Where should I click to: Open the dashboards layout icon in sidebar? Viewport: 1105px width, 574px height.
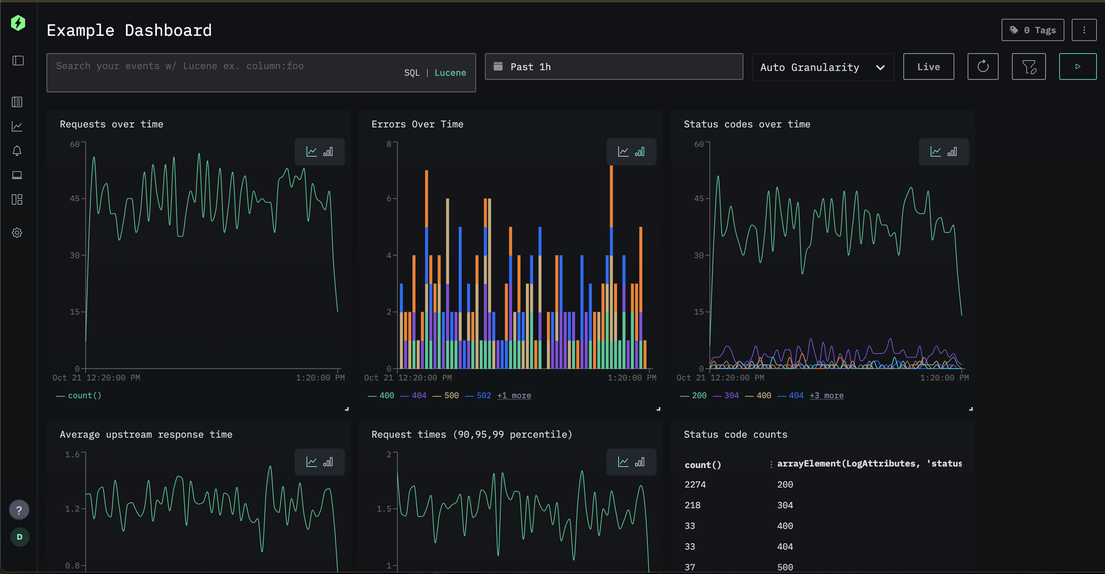[17, 199]
